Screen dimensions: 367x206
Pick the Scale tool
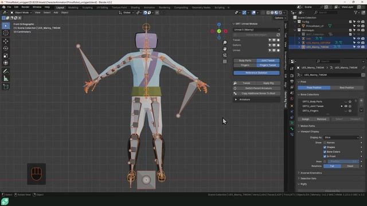pos(6,56)
